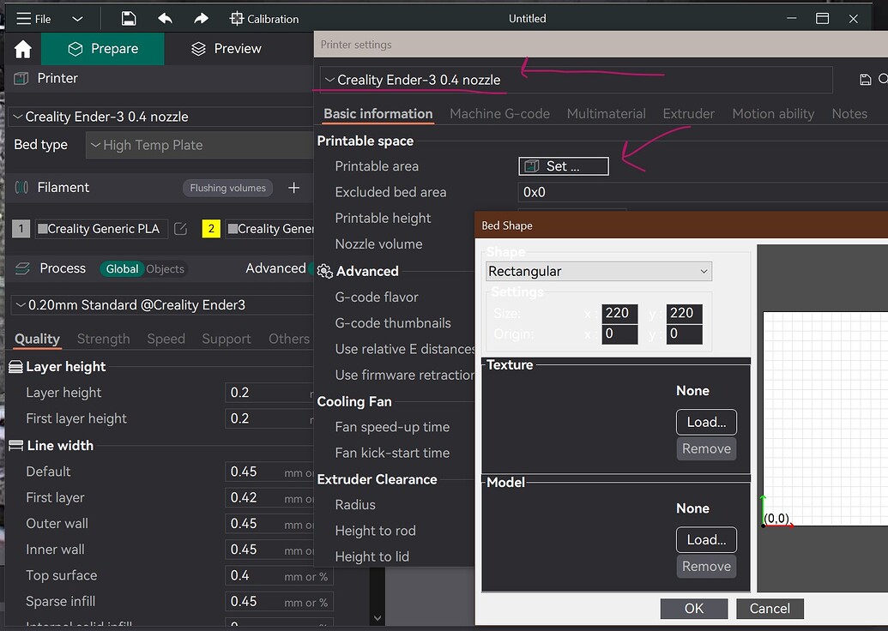Select the Support process tab
This screenshot has width=888, height=631.
[x=226, y=339]
